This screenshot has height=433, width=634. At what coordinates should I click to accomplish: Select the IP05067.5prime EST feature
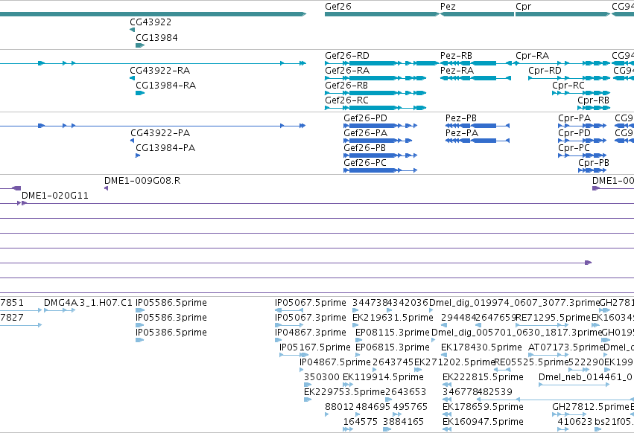289,310
